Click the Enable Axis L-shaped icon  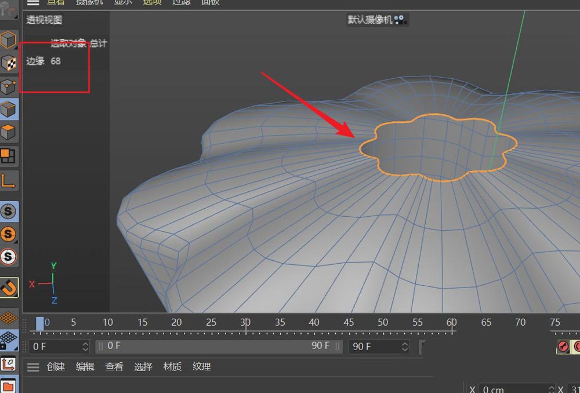[x=9, y=181]
